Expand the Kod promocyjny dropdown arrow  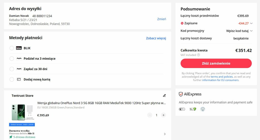[x=251, y=31]
